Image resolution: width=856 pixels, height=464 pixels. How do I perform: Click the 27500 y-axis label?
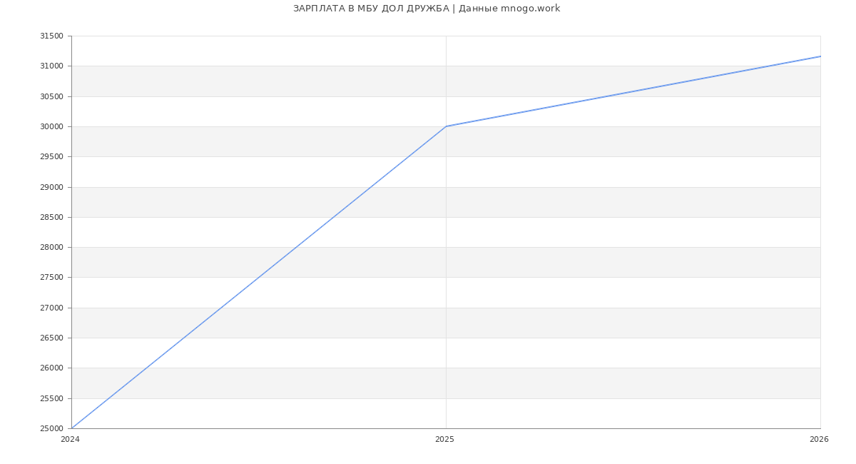click(51, 278)
